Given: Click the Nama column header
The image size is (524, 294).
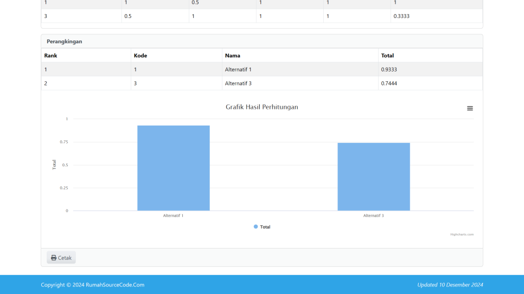Looking at the screenshot, I should pos(232,55).
